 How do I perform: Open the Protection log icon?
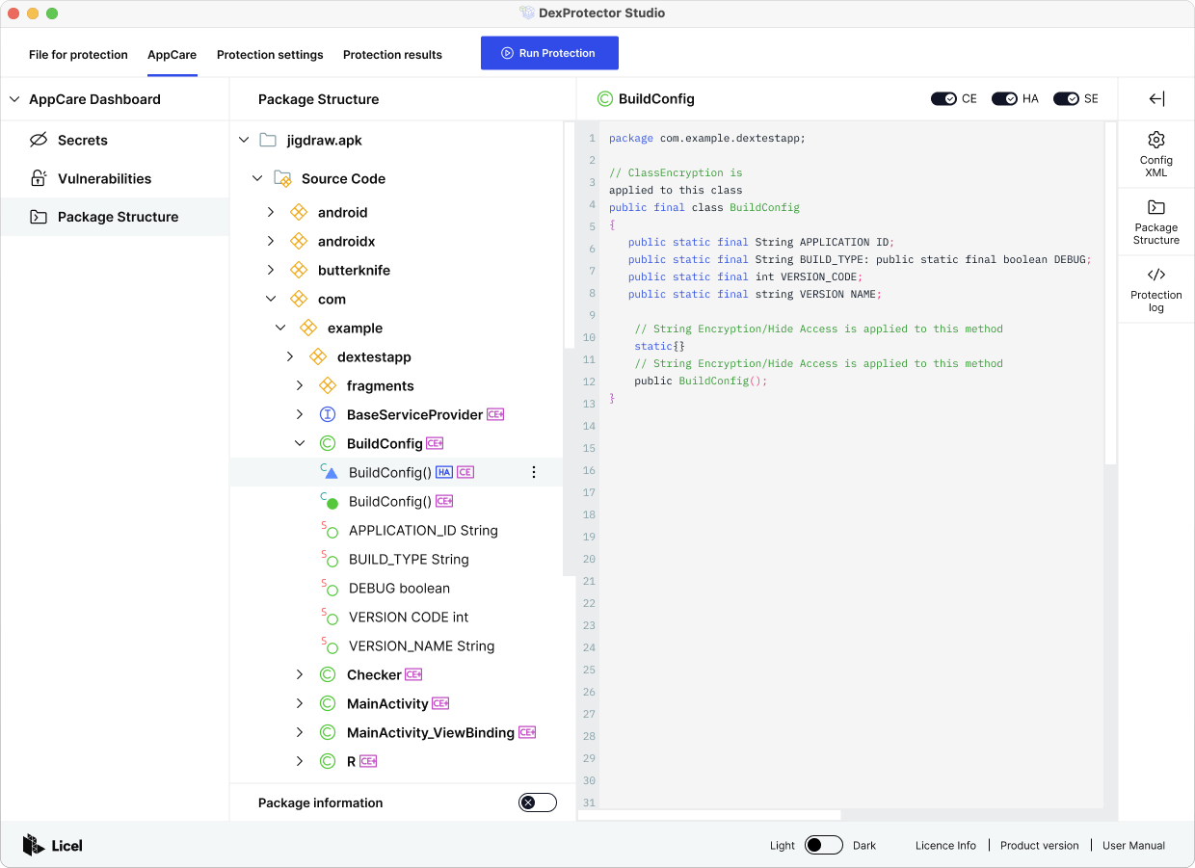click(x=1156, y=275)
